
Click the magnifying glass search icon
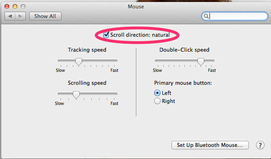coord(206,16)
